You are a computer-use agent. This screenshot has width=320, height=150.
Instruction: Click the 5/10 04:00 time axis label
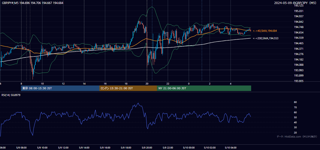tap(231, 148)
